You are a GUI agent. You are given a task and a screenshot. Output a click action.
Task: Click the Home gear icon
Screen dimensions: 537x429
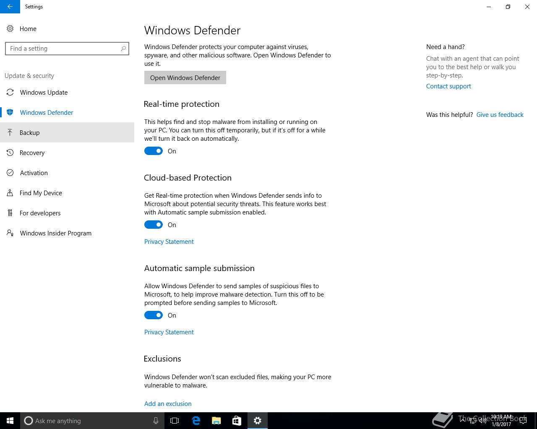click(x=10, y=29)
